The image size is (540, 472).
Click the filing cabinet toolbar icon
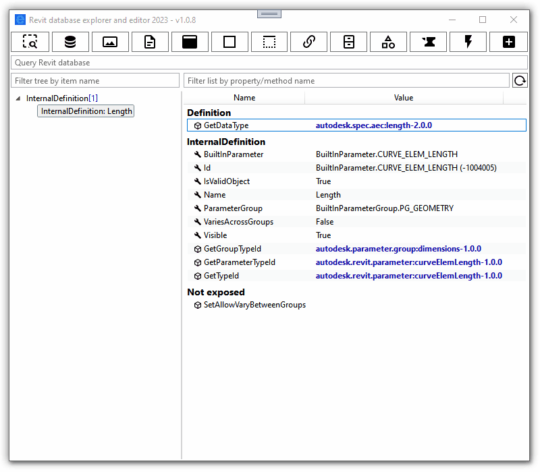[349, 42]
